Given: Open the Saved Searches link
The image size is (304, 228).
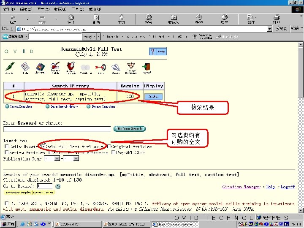Looking at the screenshot, I should tap(19, 106).
